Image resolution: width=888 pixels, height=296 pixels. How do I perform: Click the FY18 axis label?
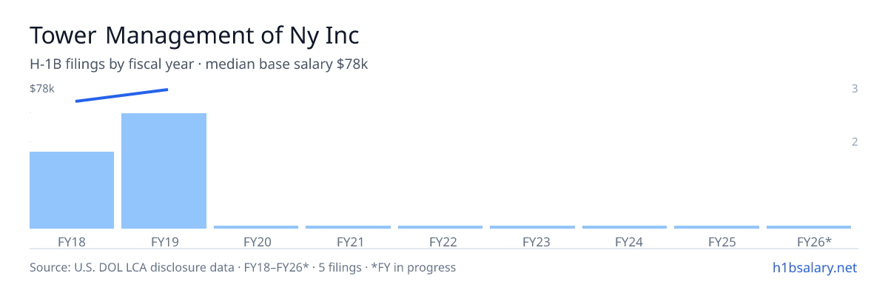point(72,241)
